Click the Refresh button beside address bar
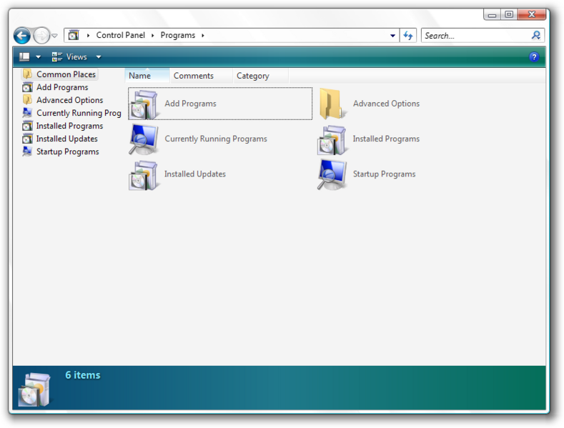564x428 pixels. pyautogui.click(x=407, y=35)
